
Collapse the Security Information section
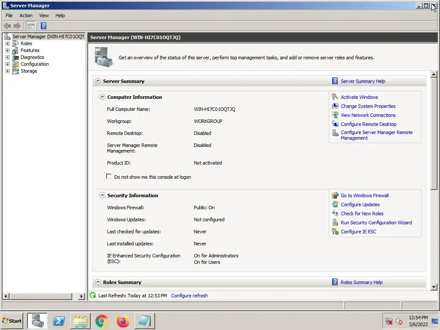point(102,195)
